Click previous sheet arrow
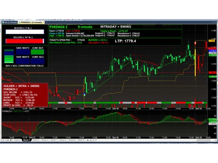Image resolution: width=218 pixels, height=163 pixels. click(6, 140)
